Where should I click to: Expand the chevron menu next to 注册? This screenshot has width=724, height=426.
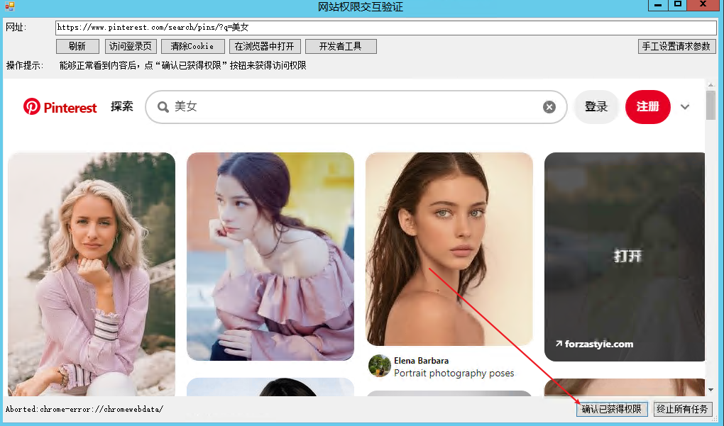[x=685, y=107]
